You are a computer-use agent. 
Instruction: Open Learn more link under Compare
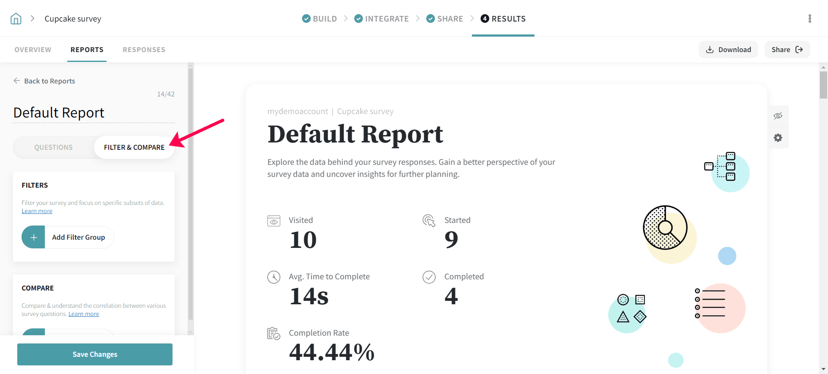coord(84,314)
